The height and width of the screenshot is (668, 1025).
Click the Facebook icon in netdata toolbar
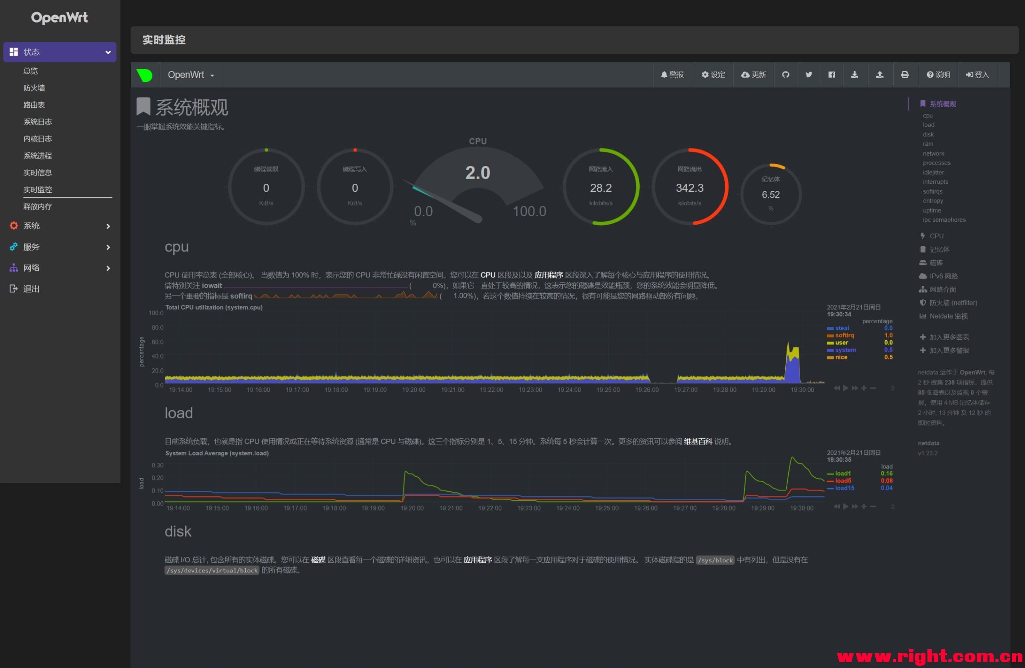832,75
